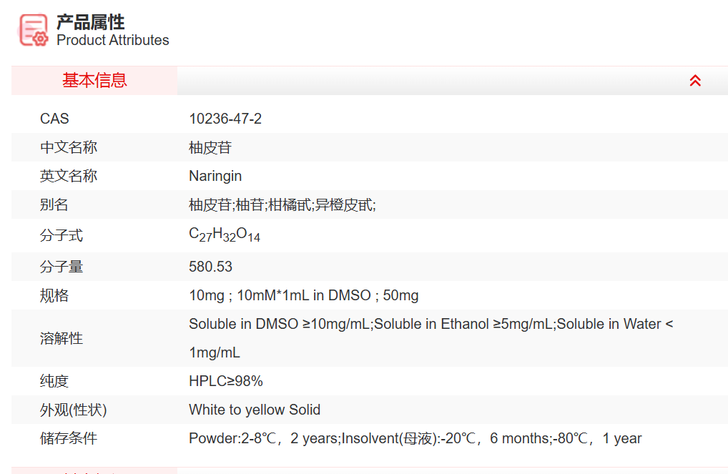
Task: Click the 储存条件 row label
Action: coord(69,438)
